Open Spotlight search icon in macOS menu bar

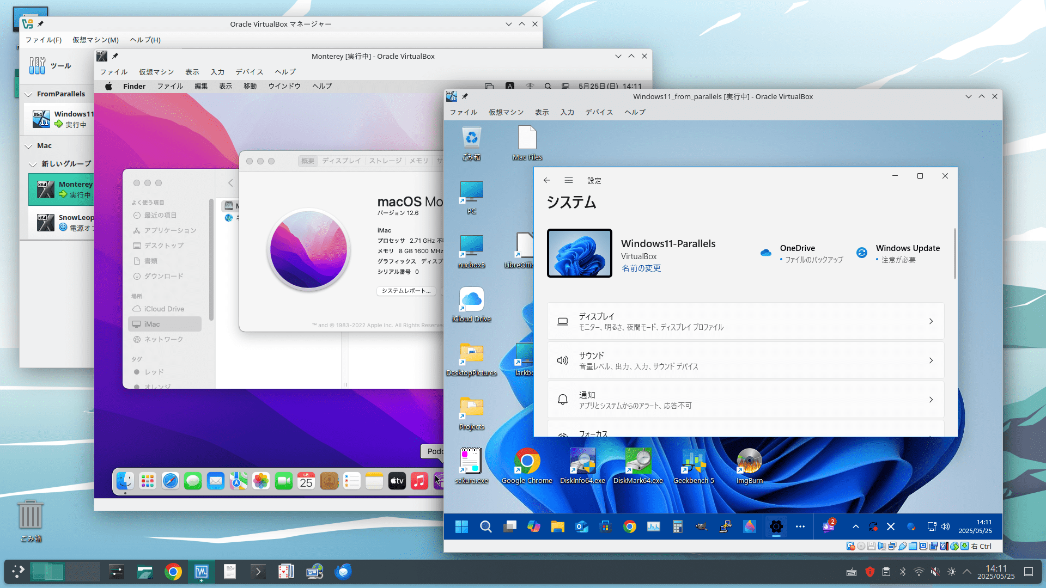548,86
